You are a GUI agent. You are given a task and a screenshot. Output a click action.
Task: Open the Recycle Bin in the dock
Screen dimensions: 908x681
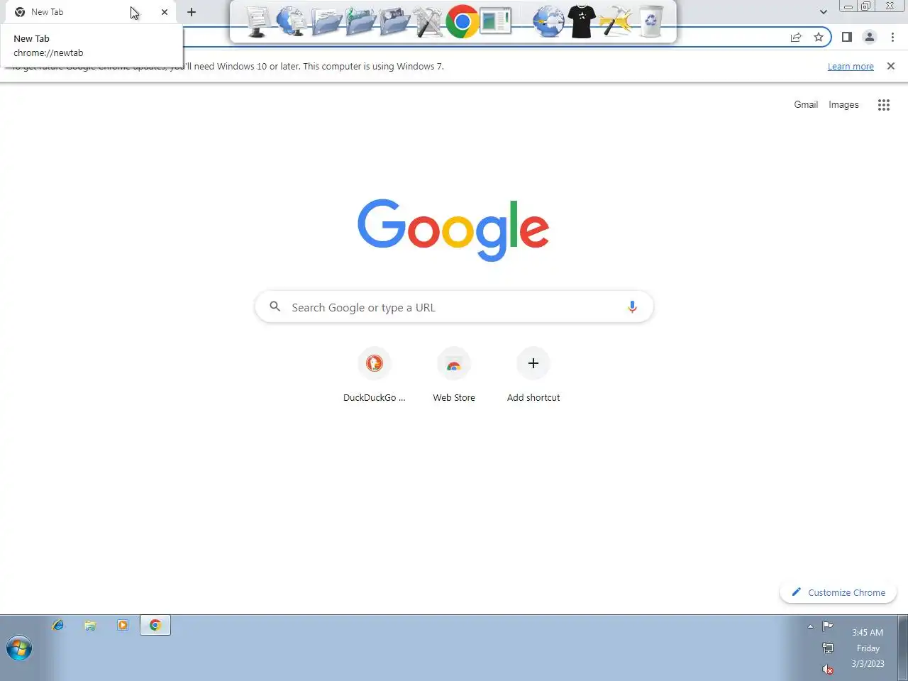click(x=650, y=21)
